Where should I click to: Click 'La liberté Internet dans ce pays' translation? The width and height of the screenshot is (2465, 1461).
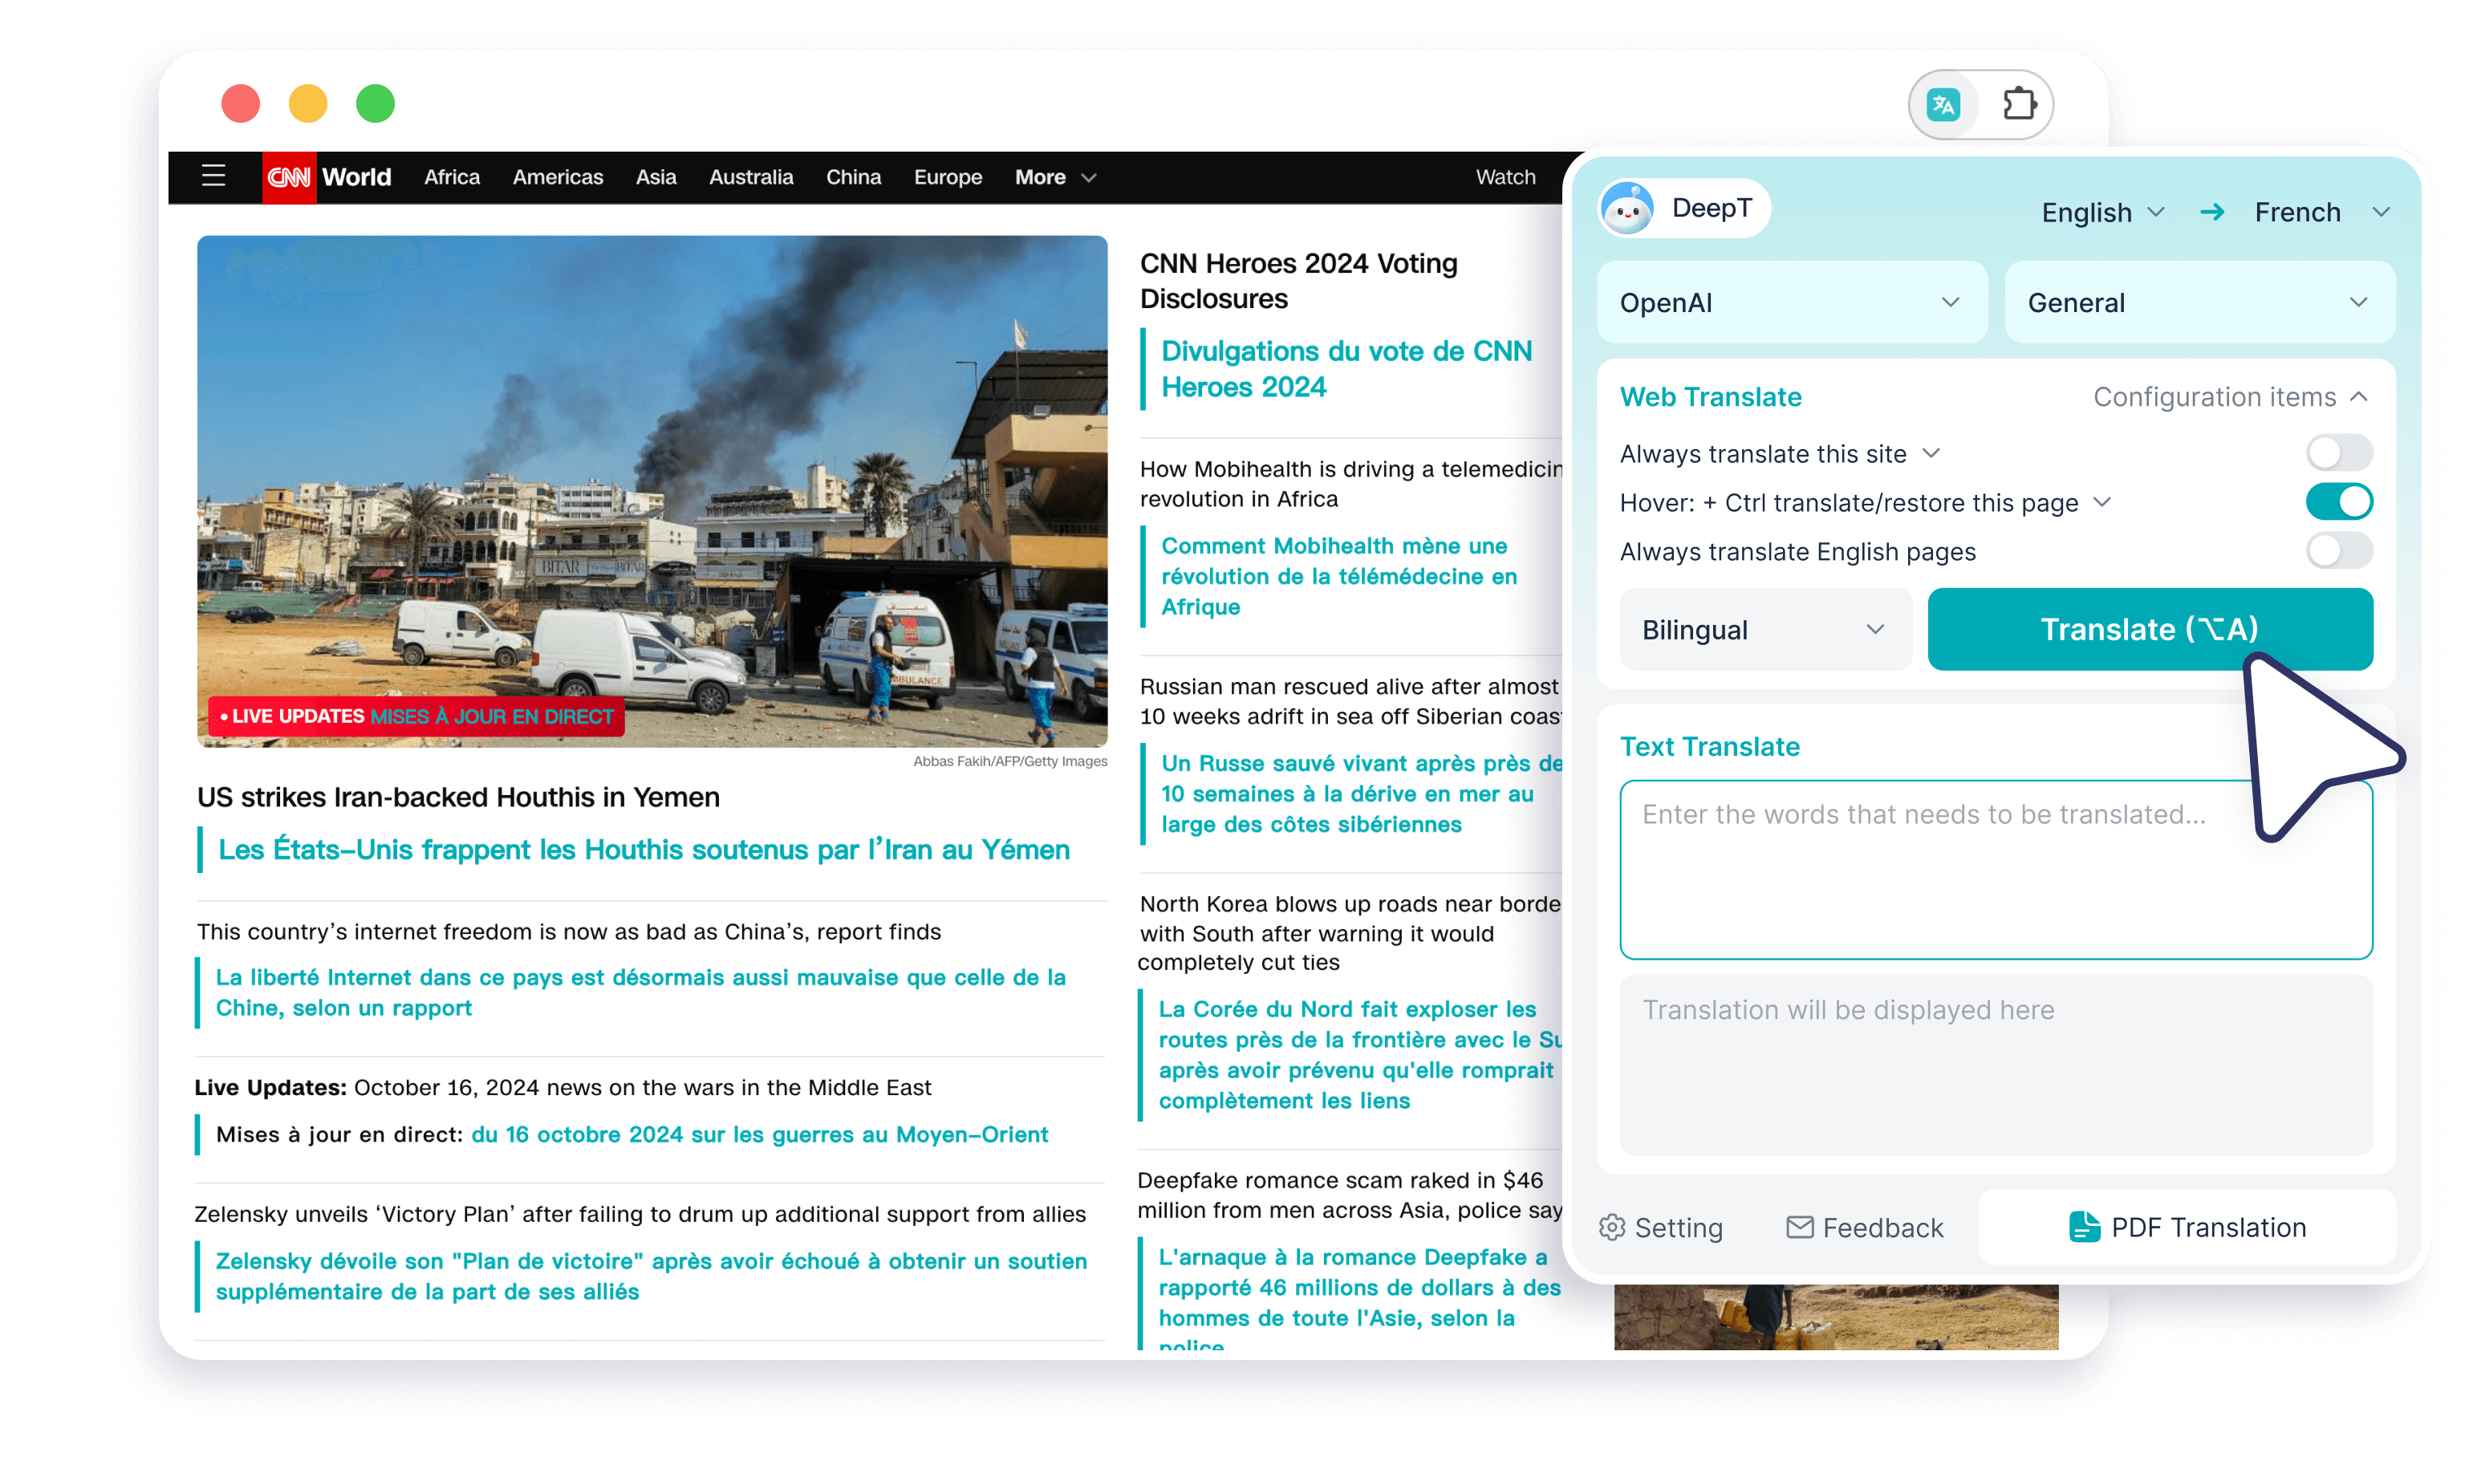(641, 992)
